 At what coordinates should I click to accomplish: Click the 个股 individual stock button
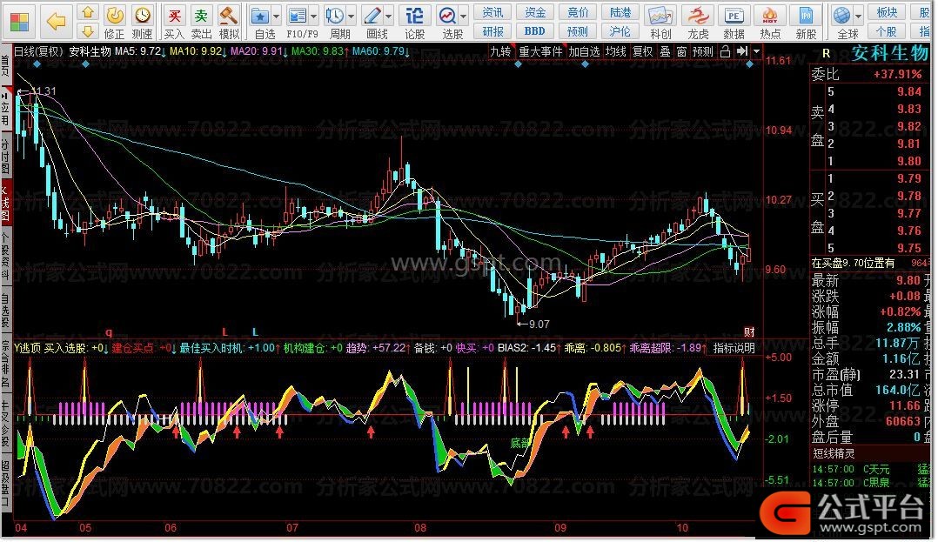[x=887, y=31]
